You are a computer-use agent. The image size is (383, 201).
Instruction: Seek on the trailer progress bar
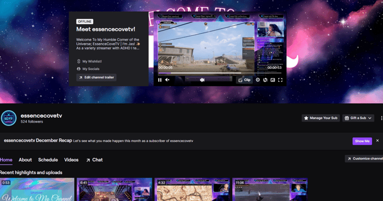click(220, 73)
